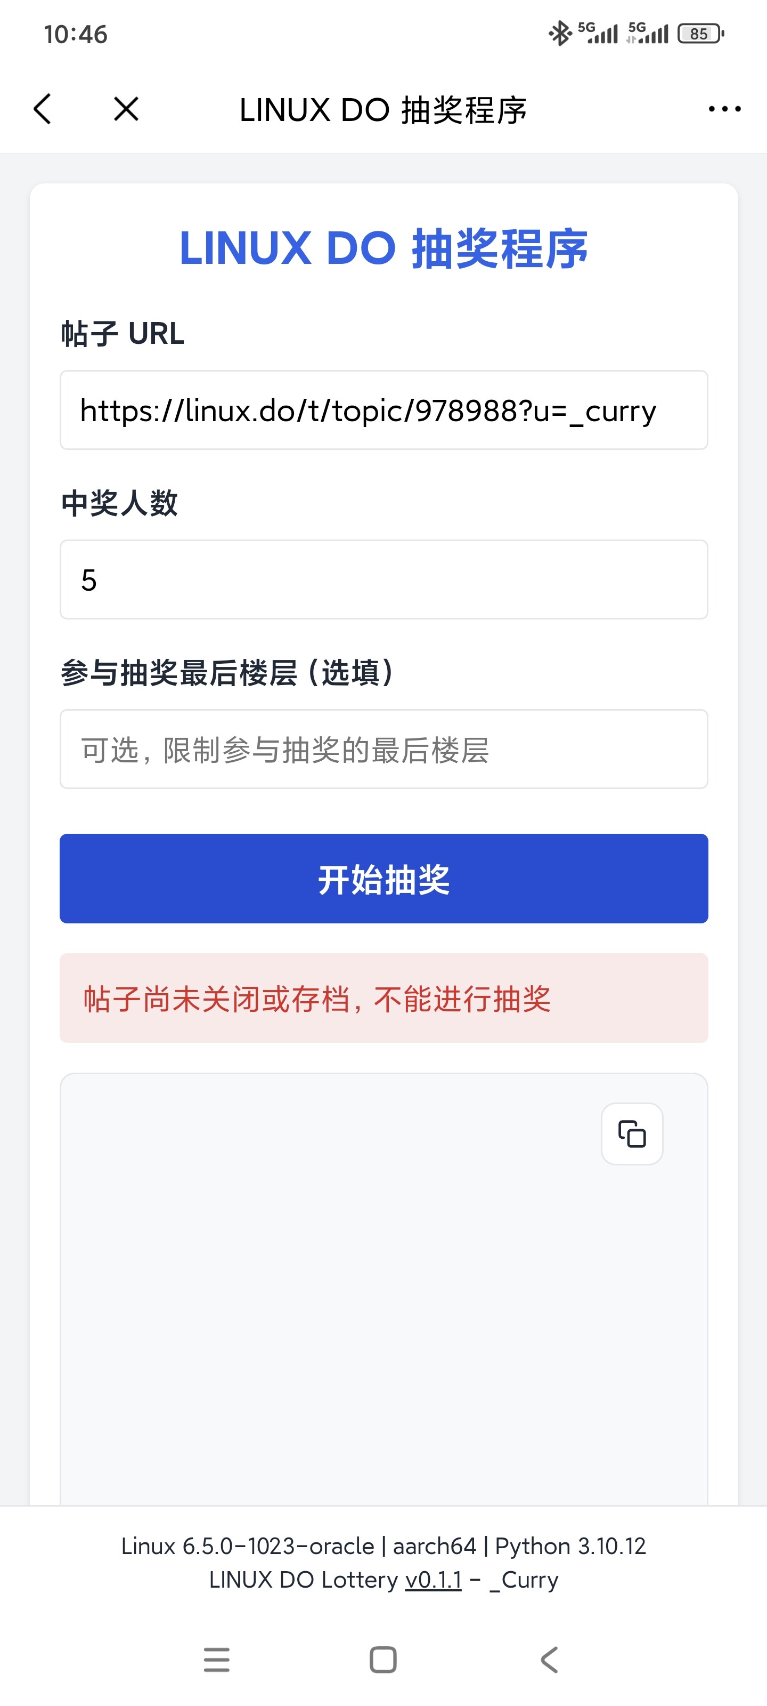Tap the Android home square icon
Screen dimensions: 767x1706
[383, 1660]
